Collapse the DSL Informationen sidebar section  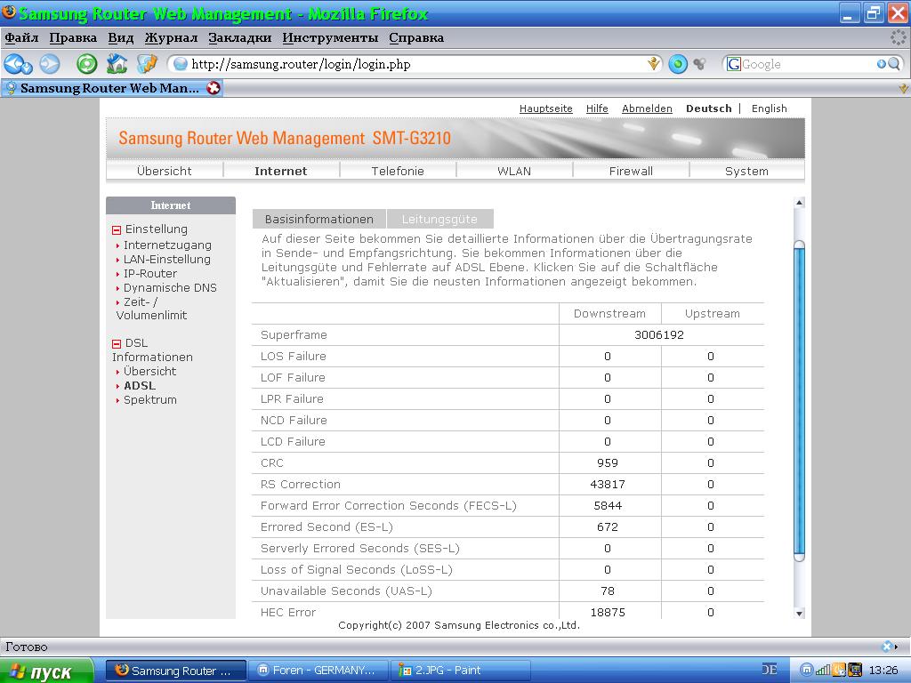[x=117, y=343]
